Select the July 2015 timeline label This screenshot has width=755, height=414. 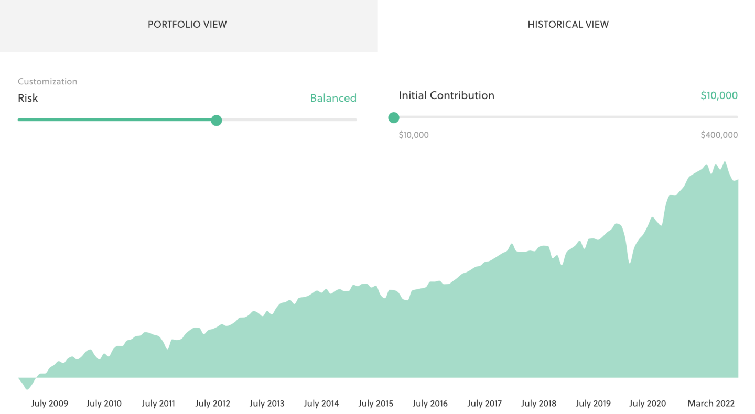[x=376, y=404]
